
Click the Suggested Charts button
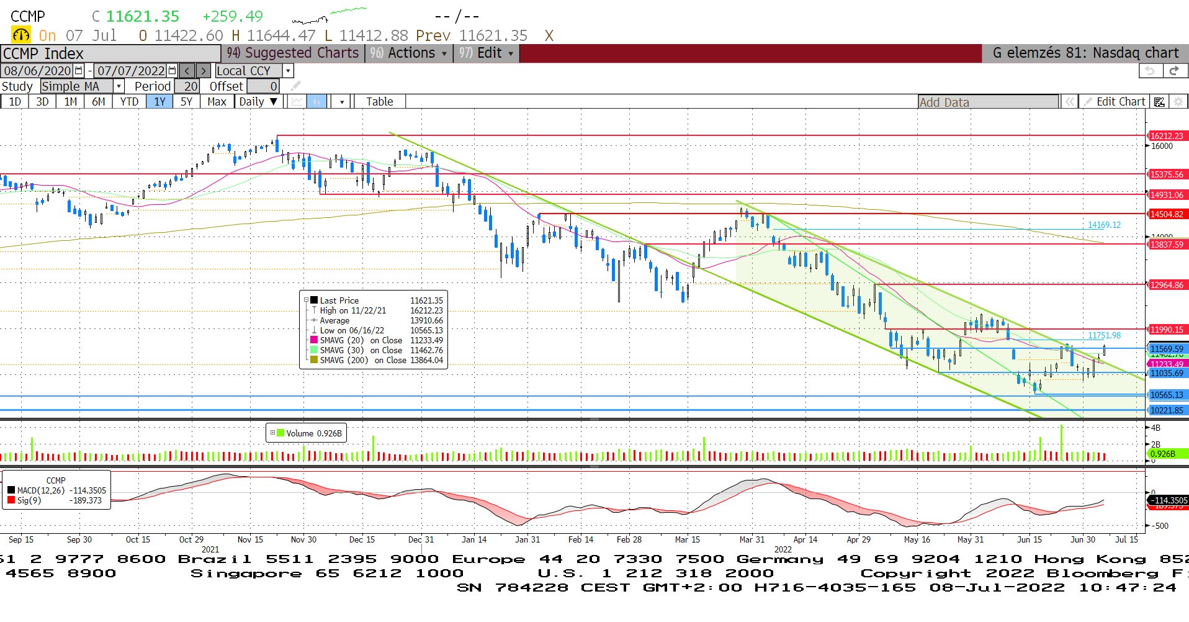(x=293, y=53)
